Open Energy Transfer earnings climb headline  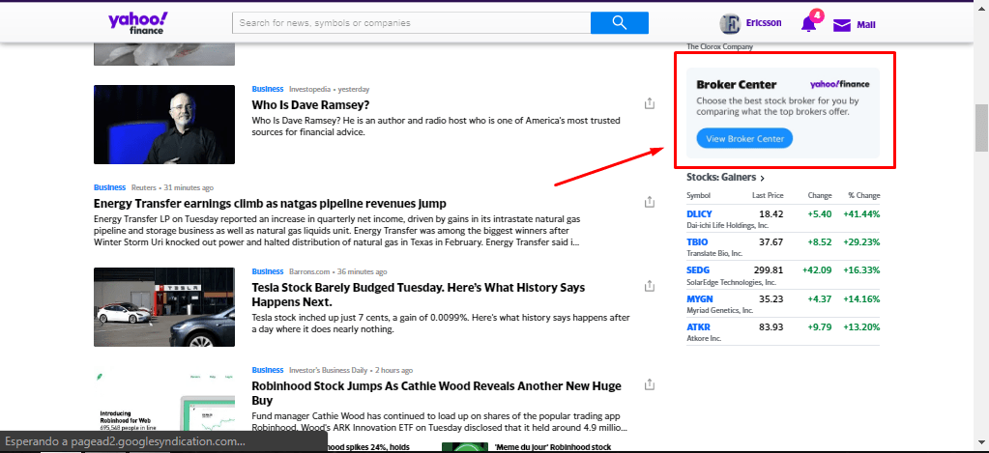pyautogui.click(x=270, y=203)
